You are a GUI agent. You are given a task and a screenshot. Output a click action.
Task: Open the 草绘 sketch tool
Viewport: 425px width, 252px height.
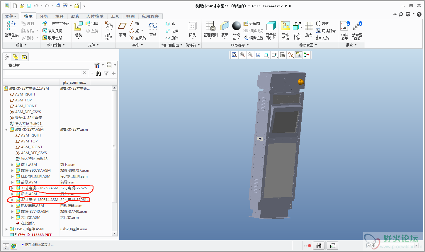[153, 29]
